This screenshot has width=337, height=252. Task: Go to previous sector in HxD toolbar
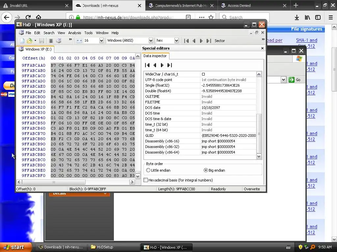194,41
